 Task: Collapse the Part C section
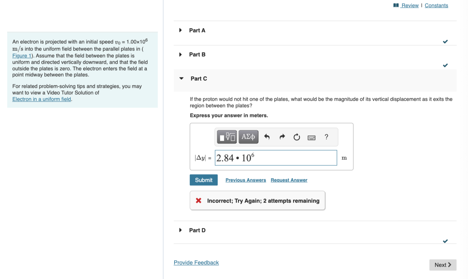[181, 78]
